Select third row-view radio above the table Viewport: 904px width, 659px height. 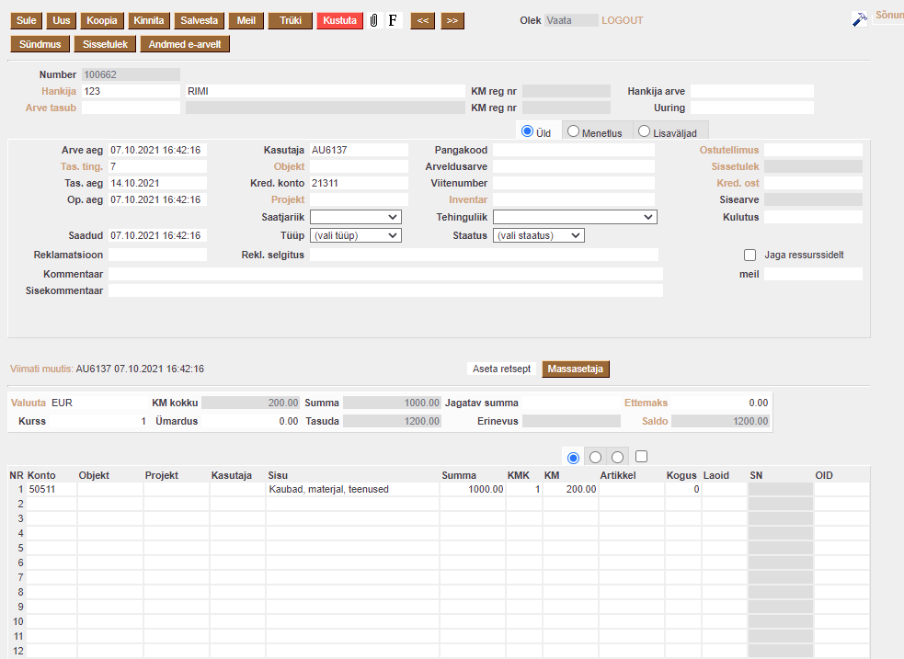click(x=617, y=458)
